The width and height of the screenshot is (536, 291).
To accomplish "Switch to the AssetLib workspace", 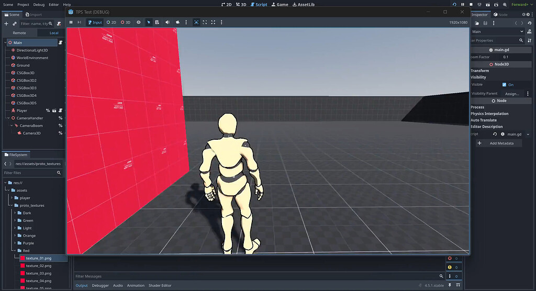I will click(x=303, y=4).
